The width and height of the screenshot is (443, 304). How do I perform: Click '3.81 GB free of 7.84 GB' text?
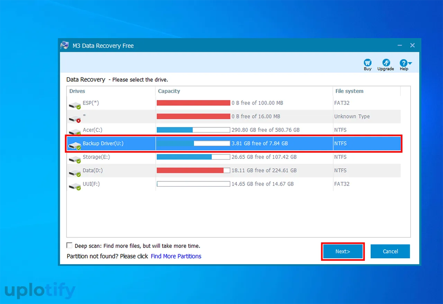(x=260, y=143)
